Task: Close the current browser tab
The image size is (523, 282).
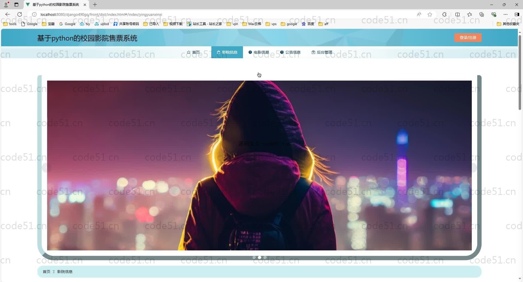Action: tap(85, 5)
